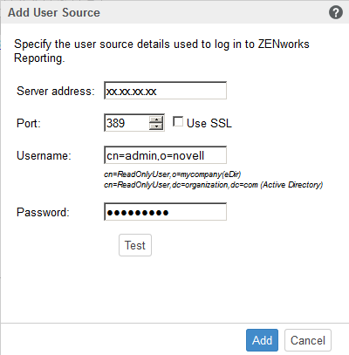Click the Server address input field
The image size is (349, 355).
pos(165,91)
